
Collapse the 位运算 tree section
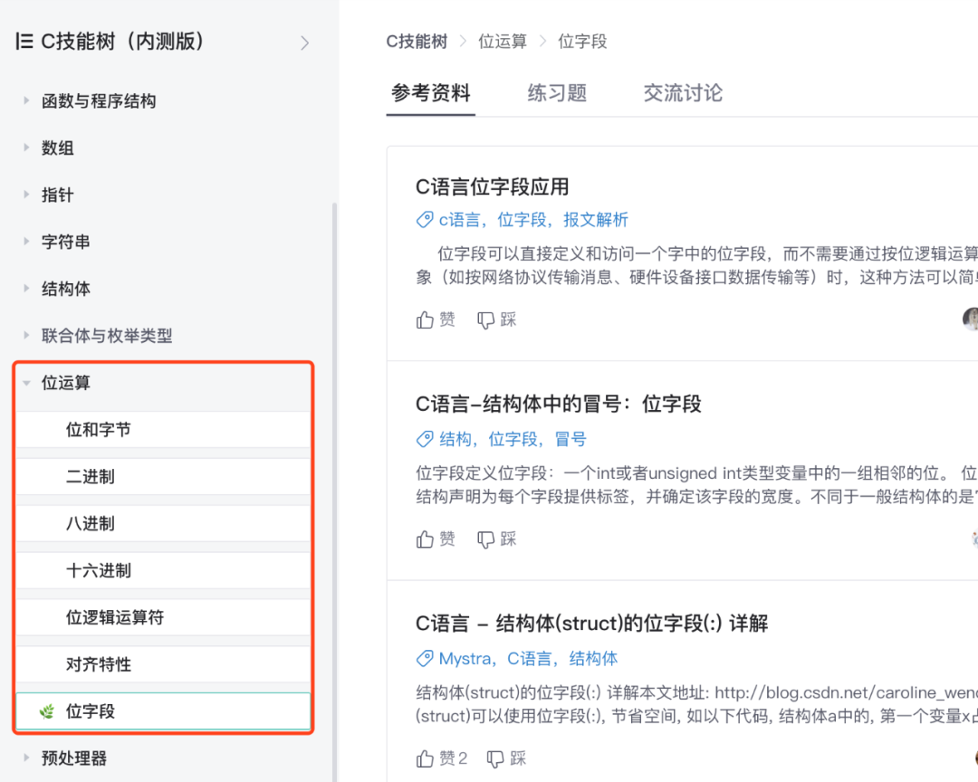(x=27, y=383)
